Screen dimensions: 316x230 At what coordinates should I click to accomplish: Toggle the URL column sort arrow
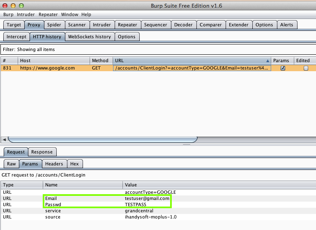tap(268, 61)
